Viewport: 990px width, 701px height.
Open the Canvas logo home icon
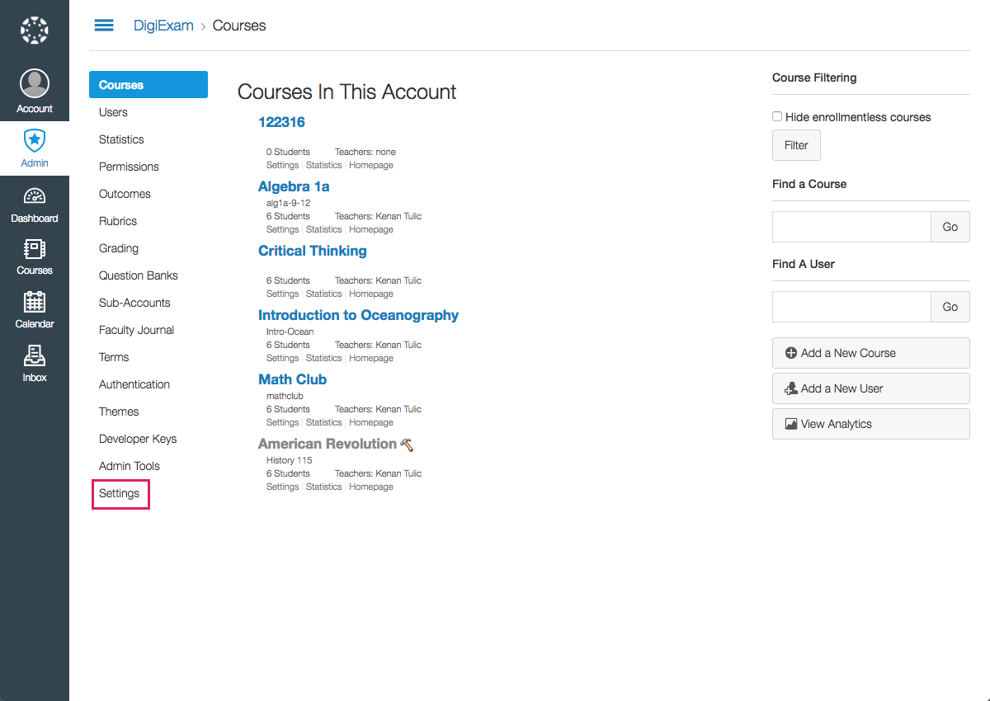[x=35, y=31]
